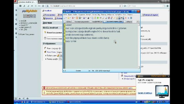
Task: Click Opera's reload page icon
Action: point(43,6)
